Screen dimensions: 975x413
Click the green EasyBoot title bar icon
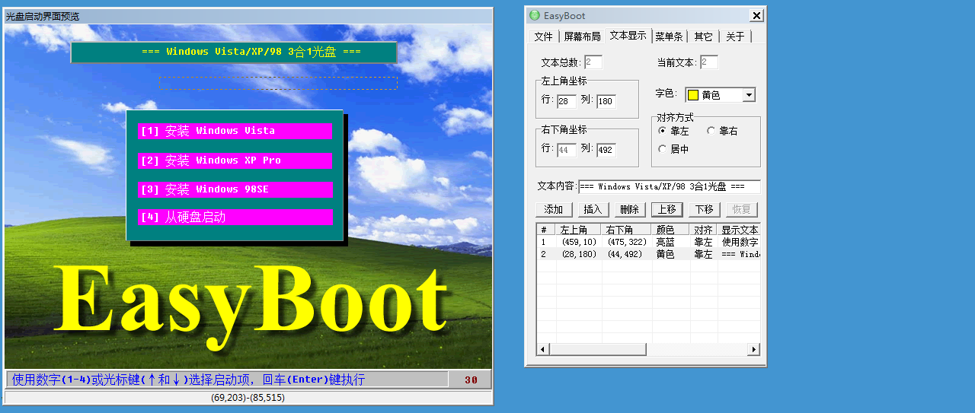click(x=535, y=15)
